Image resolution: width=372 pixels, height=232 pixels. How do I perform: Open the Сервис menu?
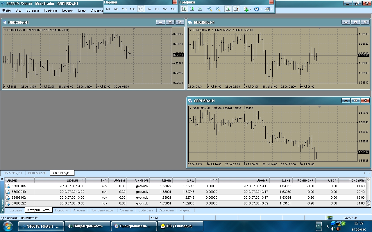[x=67, y=10]
